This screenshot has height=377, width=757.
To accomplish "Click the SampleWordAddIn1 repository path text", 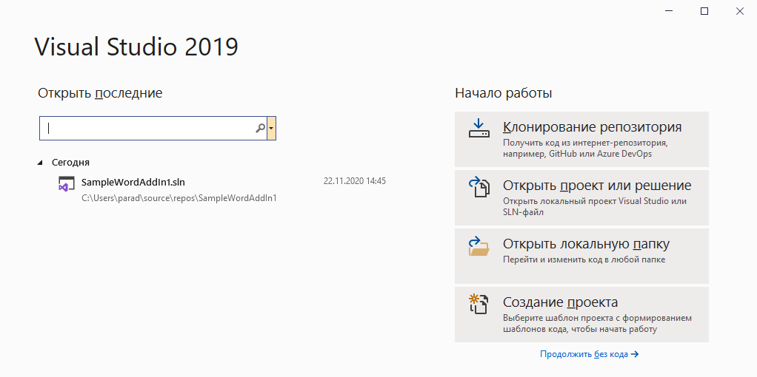I will (179, 198).
